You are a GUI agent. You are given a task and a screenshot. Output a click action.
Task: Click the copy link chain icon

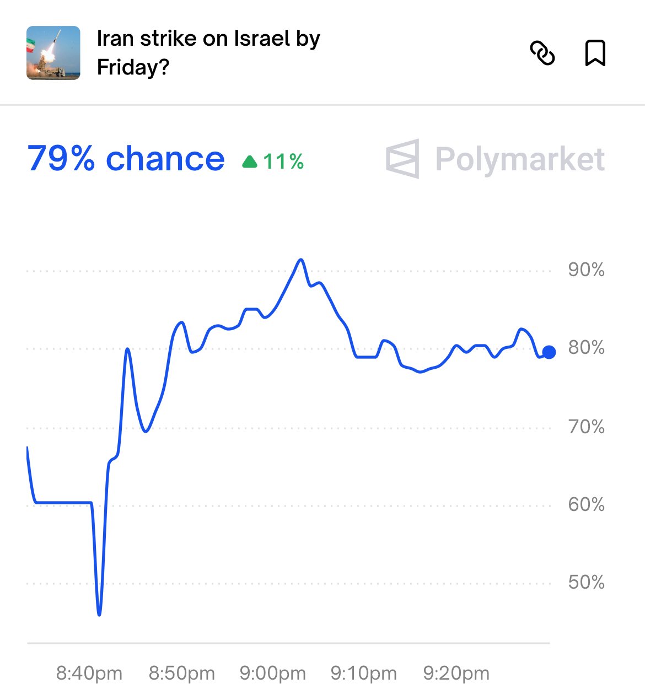coord(542,53)
